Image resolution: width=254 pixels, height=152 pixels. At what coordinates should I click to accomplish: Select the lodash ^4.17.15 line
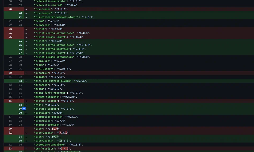point(129,77)
